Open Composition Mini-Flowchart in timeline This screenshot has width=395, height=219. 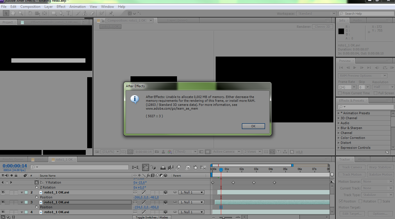tap(135, 167)
